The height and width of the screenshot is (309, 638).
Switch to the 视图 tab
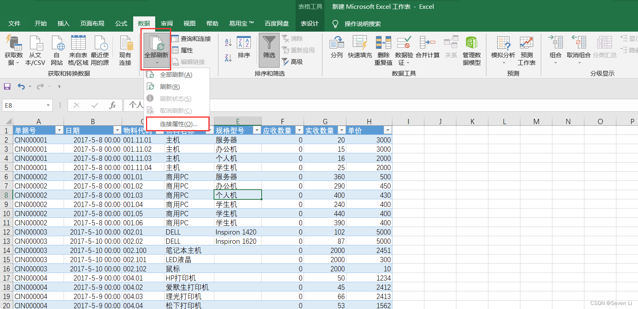[x=190, y=24]
